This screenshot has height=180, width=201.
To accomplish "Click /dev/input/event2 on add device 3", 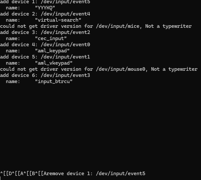I will point(65,32).
